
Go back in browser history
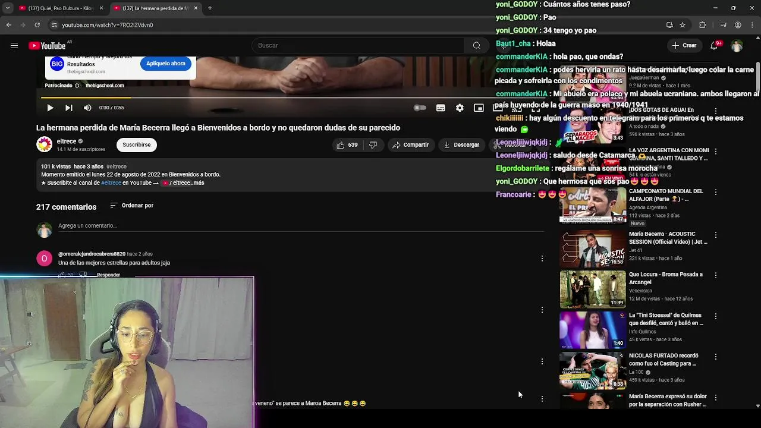point(8,25)
